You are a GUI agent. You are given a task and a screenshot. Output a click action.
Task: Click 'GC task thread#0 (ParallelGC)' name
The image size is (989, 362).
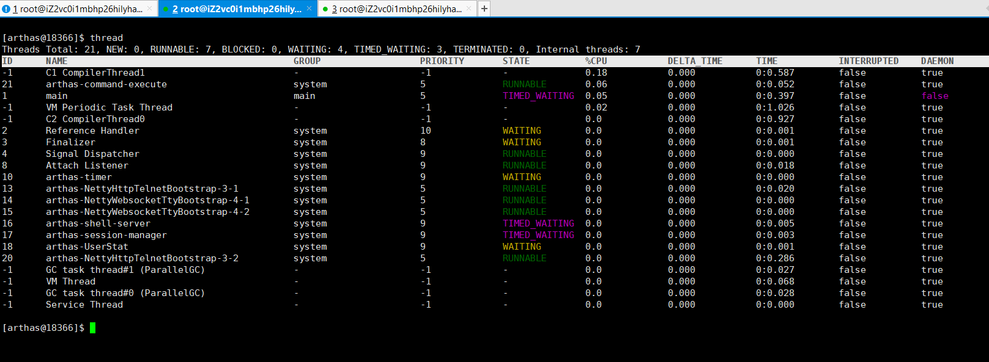(x=125, y=293)
